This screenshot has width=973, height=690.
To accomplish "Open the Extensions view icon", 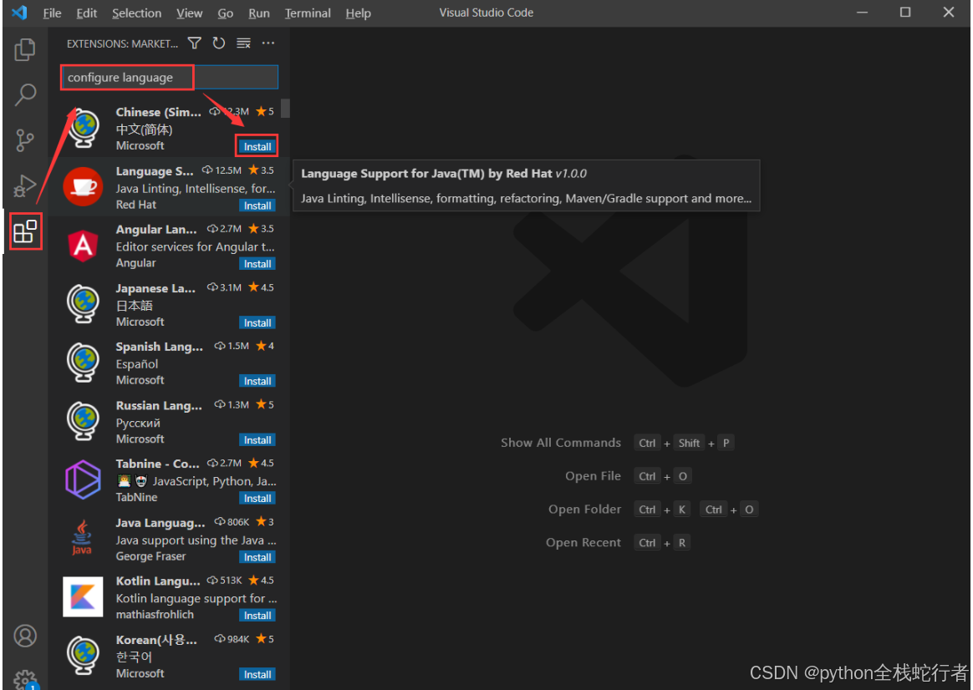I will click(x=25, y=231).
